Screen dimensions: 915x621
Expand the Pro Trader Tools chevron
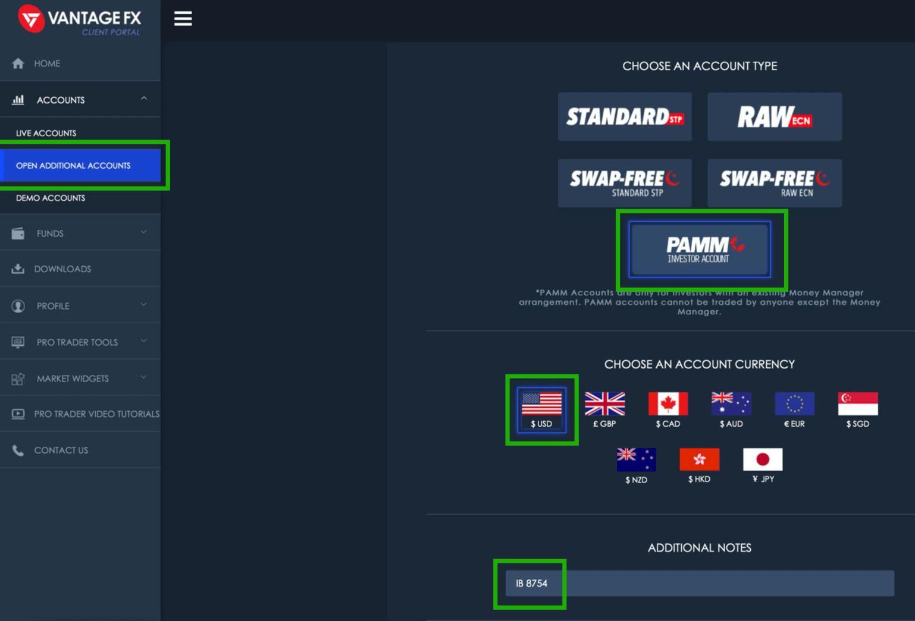click(144, 341)
